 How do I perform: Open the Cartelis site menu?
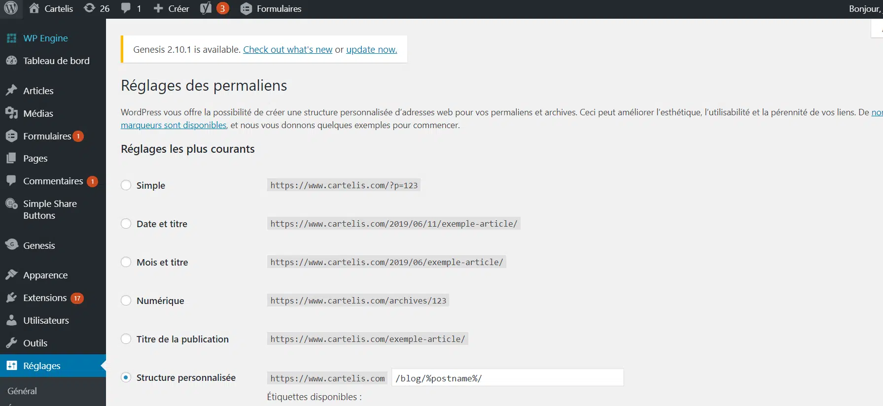51,8
